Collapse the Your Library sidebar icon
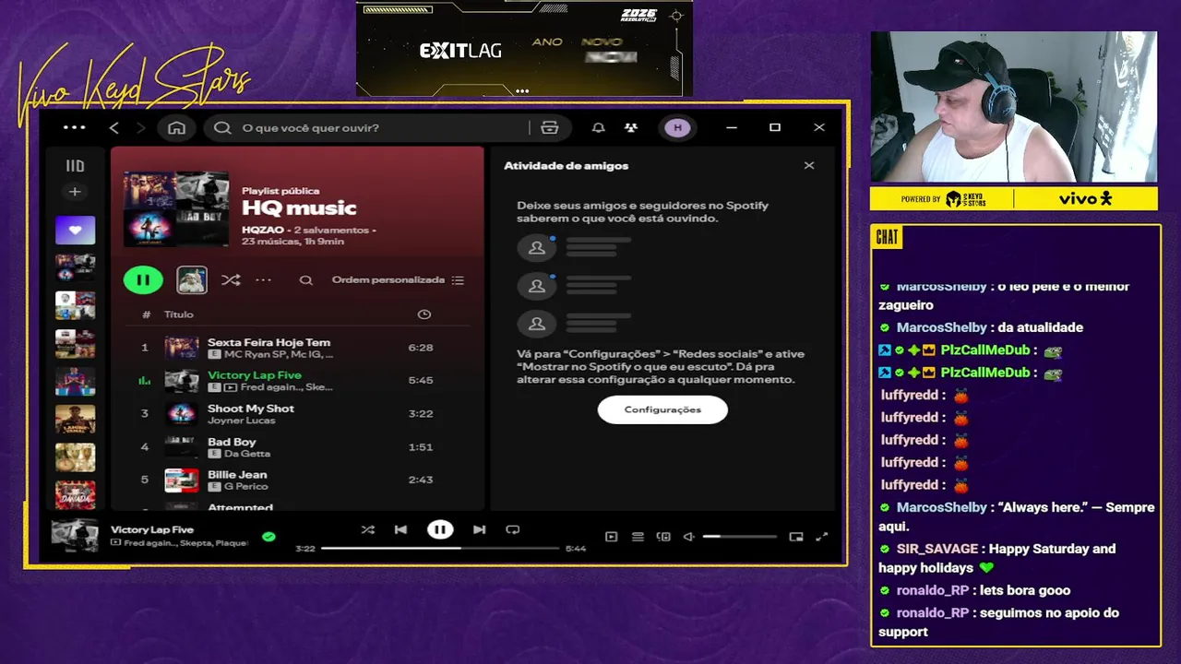This screenshot has width=1181, height=664. click(x=75, y=166)
